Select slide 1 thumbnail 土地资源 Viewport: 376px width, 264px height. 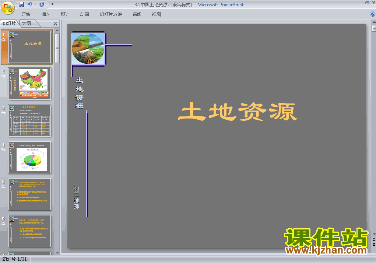[30, 47]
